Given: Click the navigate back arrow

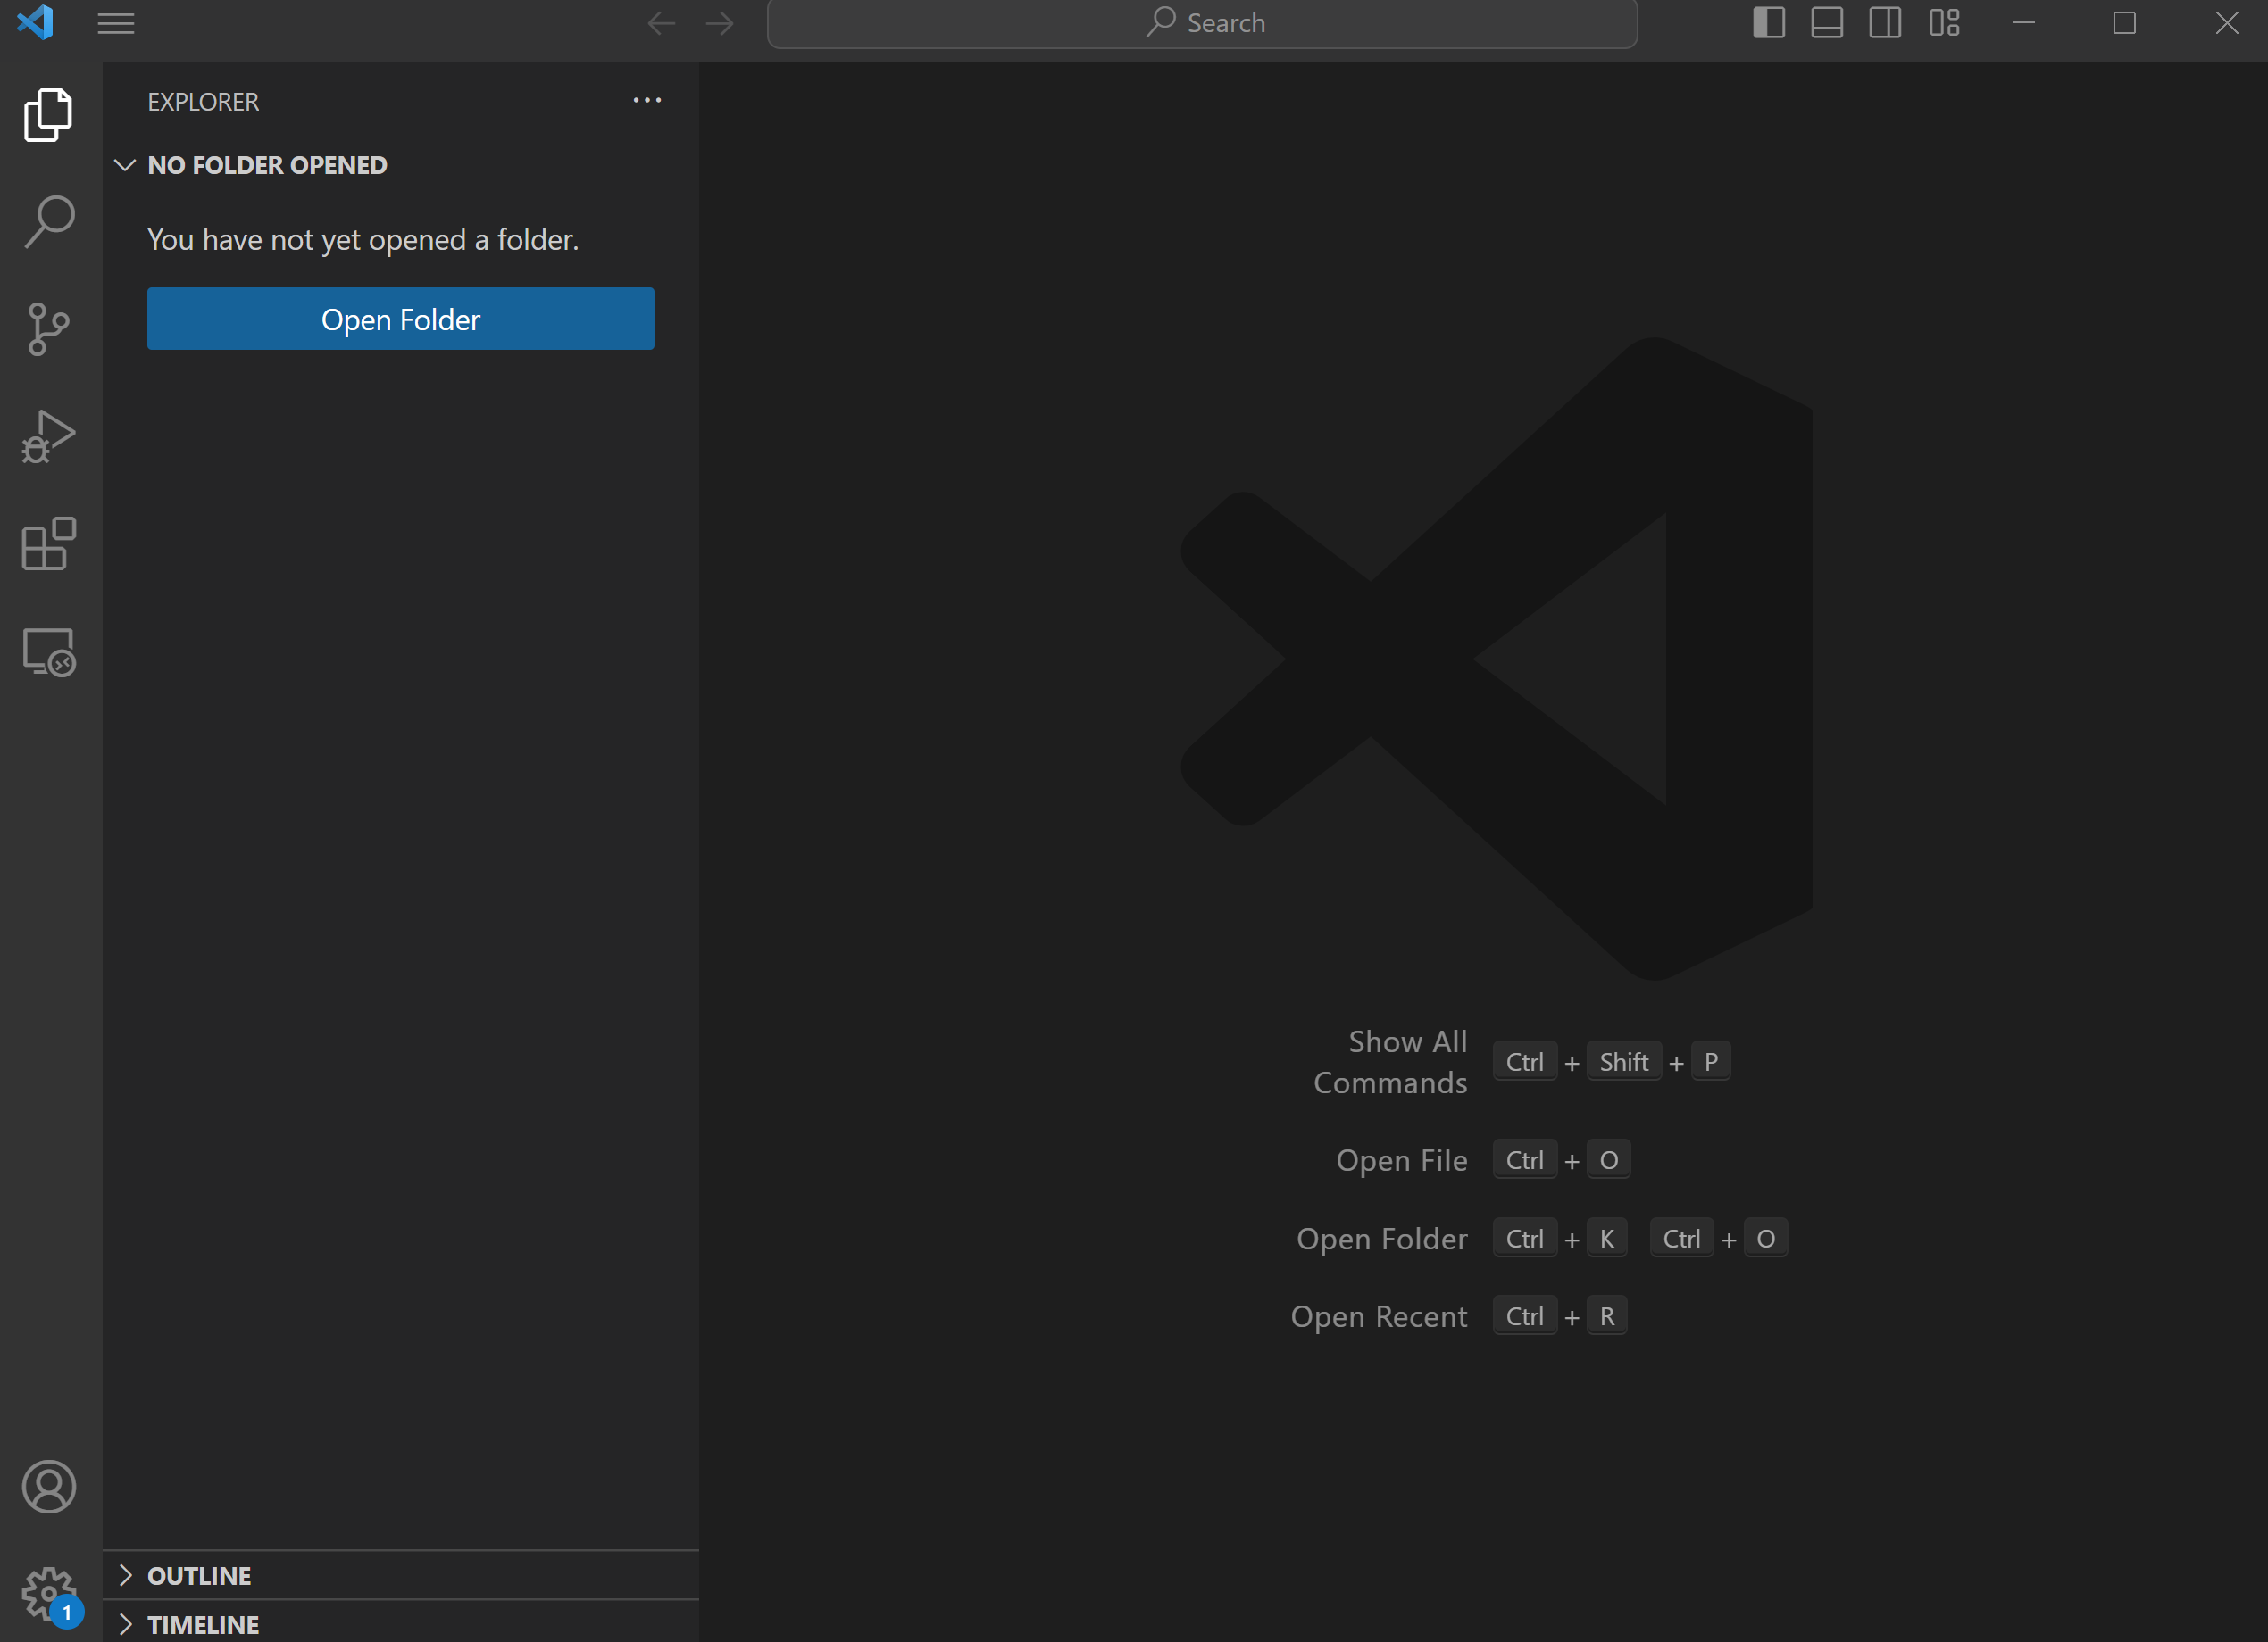Looking at the screenshot, I should point(661,22).
